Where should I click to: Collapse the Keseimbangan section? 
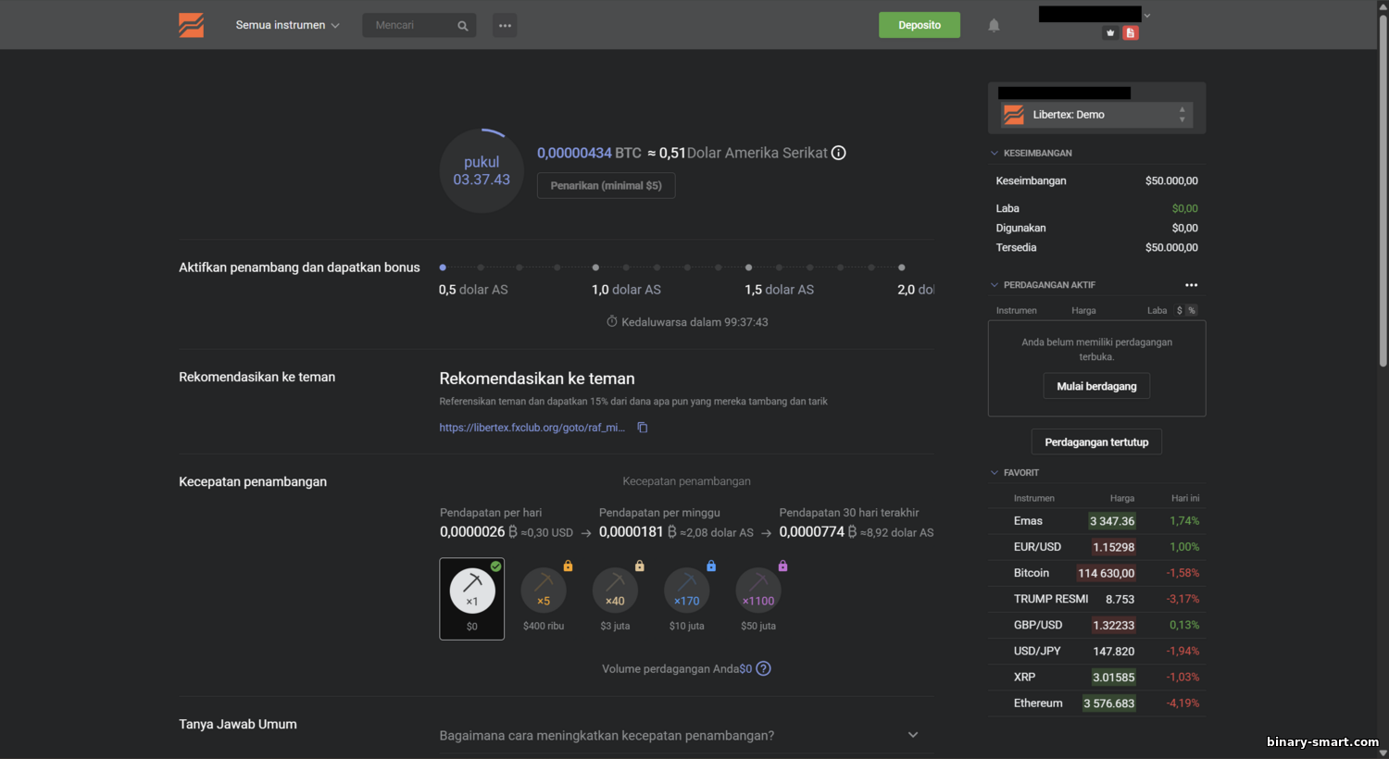pos(995,153)
